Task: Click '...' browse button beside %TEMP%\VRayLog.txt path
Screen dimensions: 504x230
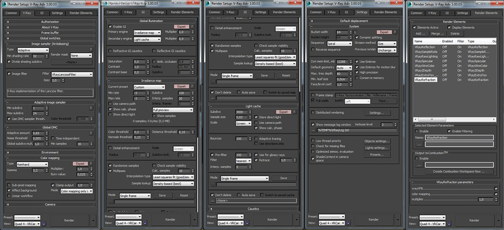Action: pyautogui.click(x=314, y=131)
